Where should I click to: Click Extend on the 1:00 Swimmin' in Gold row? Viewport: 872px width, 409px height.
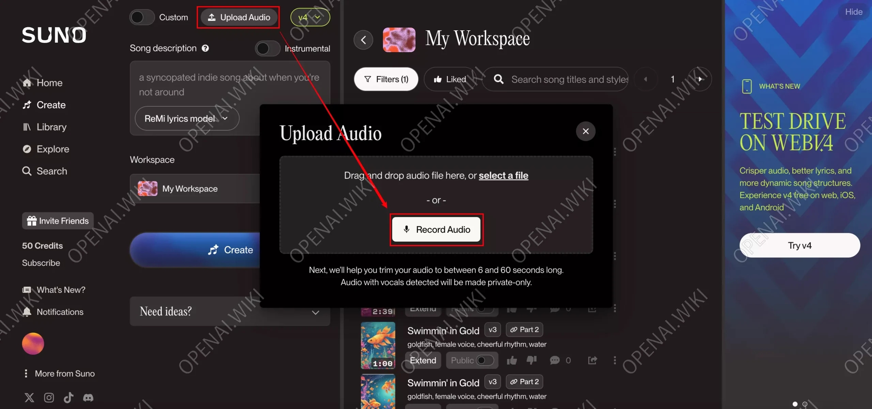[423, 360]
